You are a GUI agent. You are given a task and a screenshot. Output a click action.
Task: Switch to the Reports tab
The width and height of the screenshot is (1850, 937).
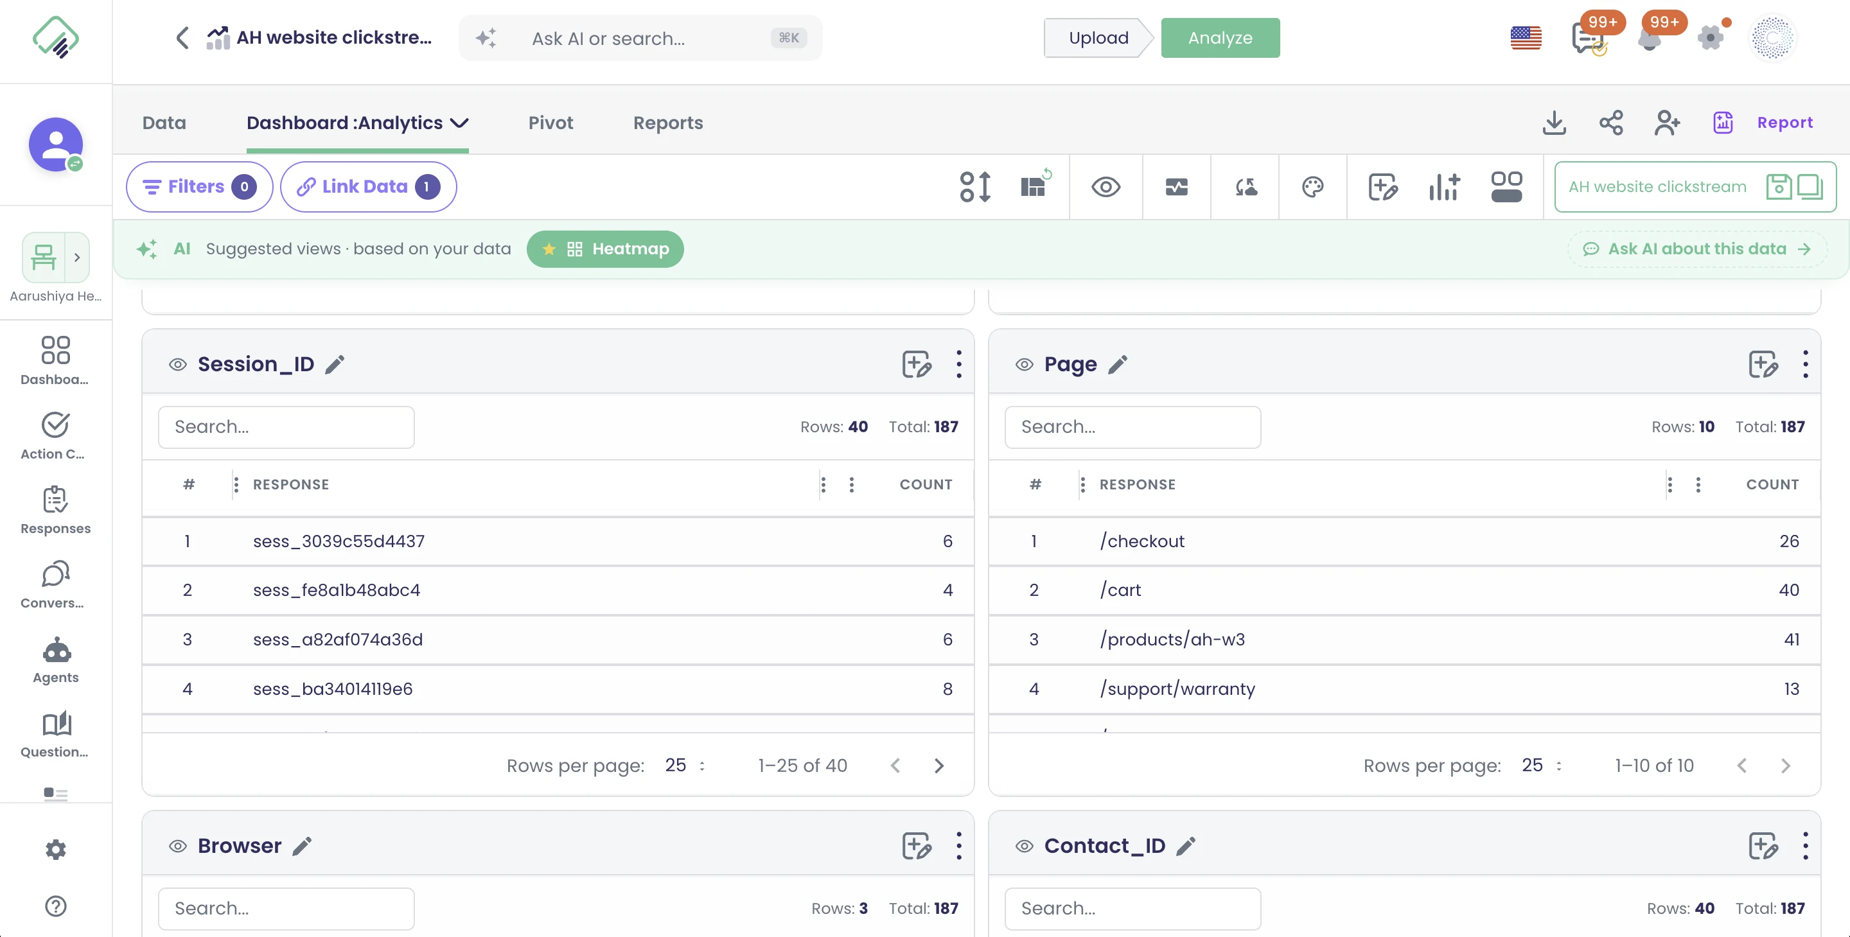668,123
